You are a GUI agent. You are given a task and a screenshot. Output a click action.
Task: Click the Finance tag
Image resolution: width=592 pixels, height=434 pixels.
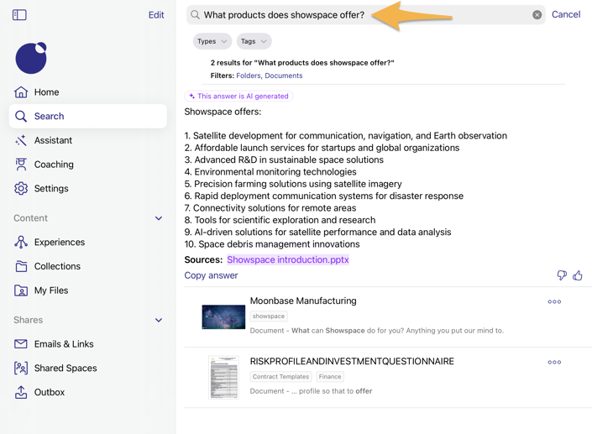330,376
